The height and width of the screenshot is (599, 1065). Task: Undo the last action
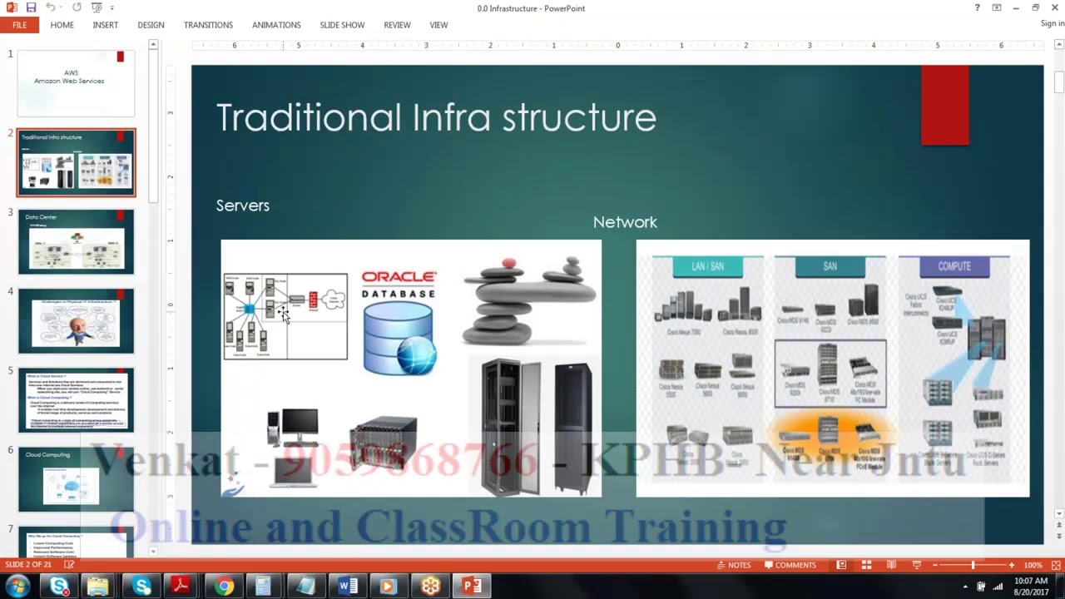tap(51, 7)
